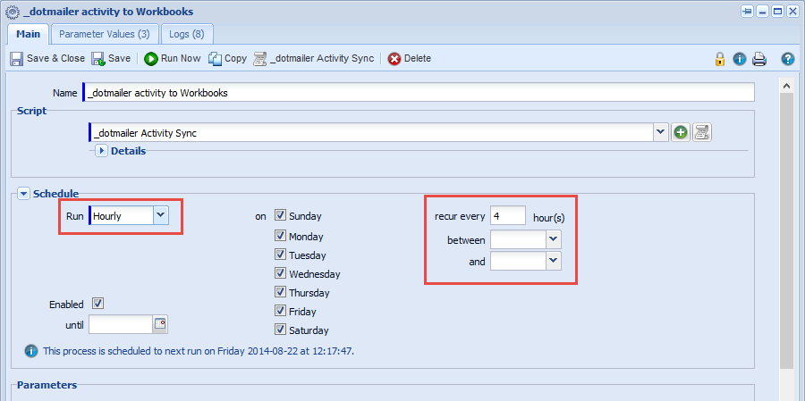Uncheck the Monday checkbox

[x=280, y=236]
